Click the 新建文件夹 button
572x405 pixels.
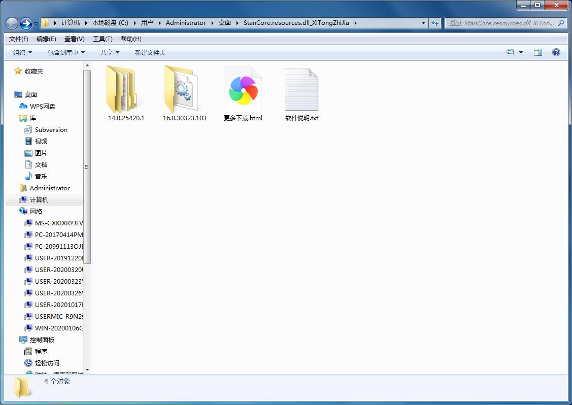150,53
